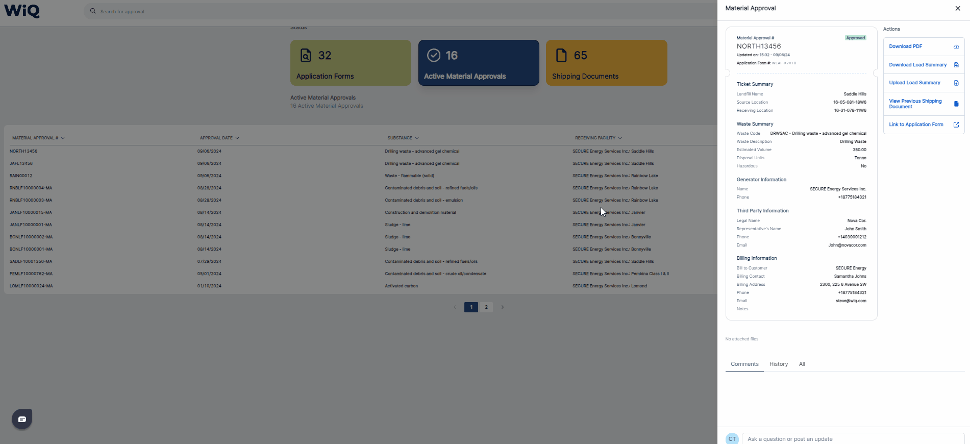Open the Application Forms card
Viewport: 970px width, 444px height.
pyautogui.click(x=351, y=63)
